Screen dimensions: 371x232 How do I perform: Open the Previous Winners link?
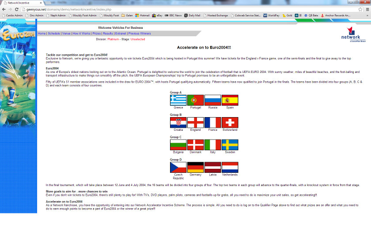pos(140,34)
